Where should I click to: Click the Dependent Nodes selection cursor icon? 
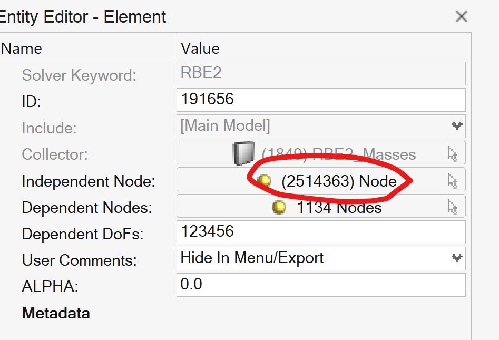click(x=453, y=207)
